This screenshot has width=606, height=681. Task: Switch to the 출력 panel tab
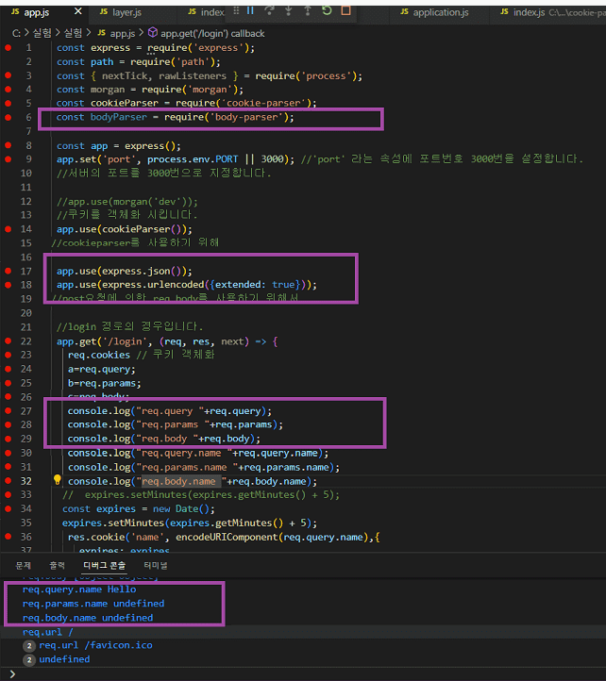tap(57, 566)
